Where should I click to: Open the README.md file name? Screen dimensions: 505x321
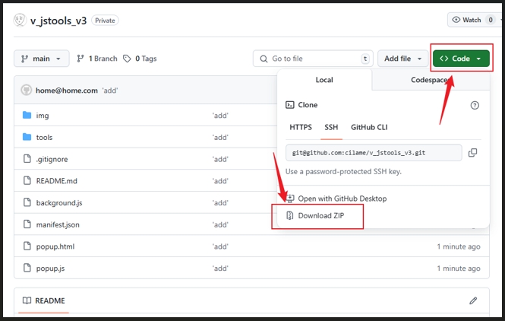point(56,181)
